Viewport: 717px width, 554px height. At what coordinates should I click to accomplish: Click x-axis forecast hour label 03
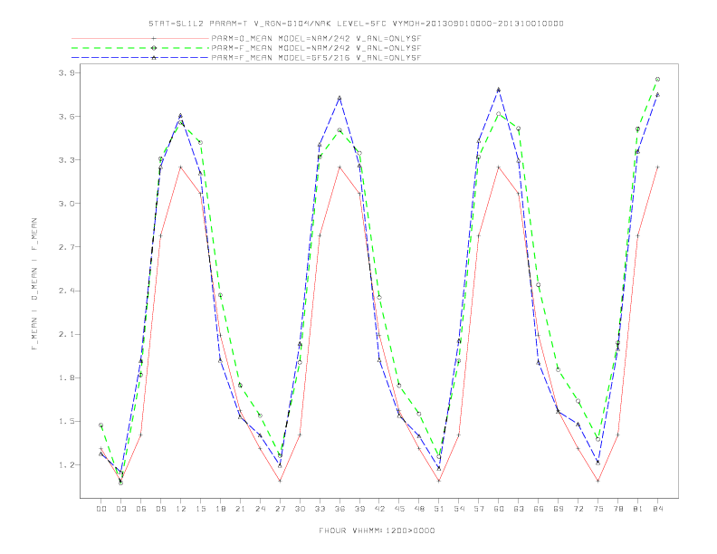[120, 509]
